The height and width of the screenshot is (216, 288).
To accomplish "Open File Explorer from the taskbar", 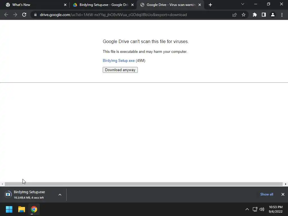I will coord(21,209).
